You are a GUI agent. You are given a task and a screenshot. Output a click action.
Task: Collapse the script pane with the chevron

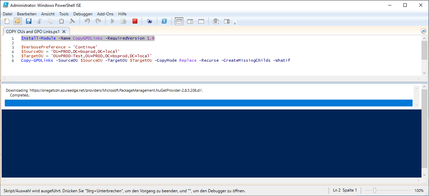(424, 31)
